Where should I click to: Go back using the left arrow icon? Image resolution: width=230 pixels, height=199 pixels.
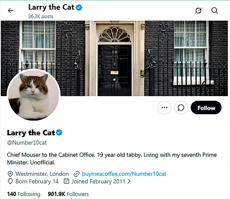[x=11, y=10]
